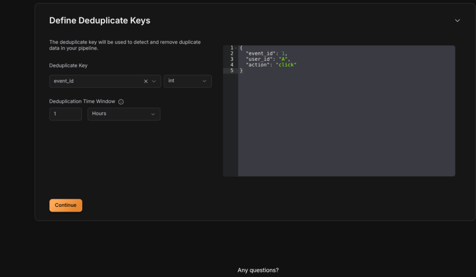Click the "Any questions?" text
This screenshot has width=476, height=277.
tap(258, 270)
